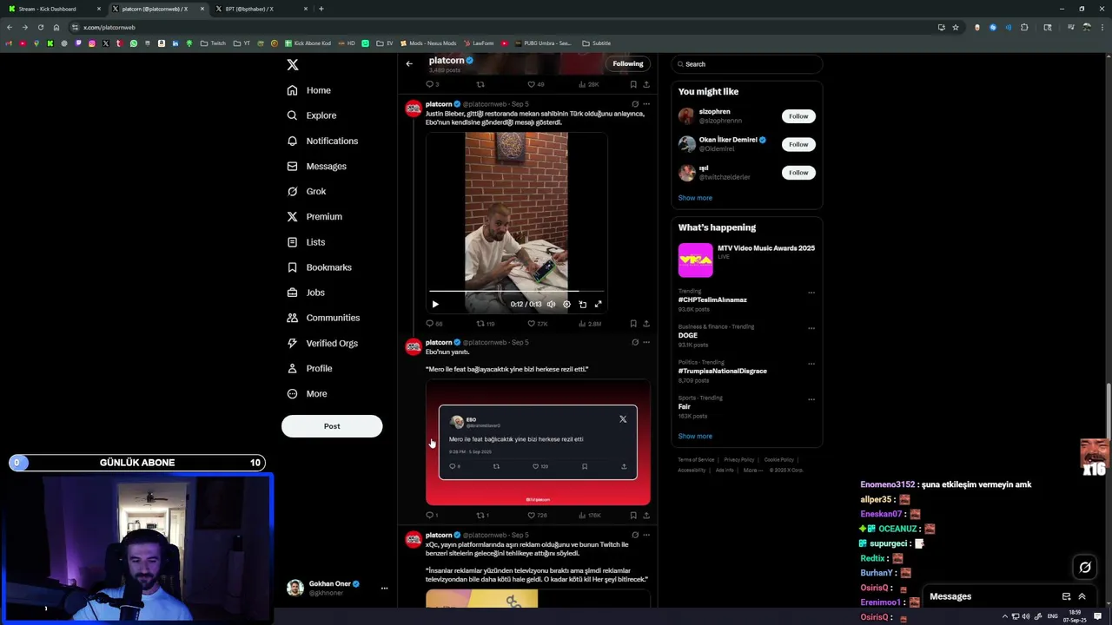Click the Following button on platcorn
Viewport: 1112px width, 625px height.
point(628,63)
